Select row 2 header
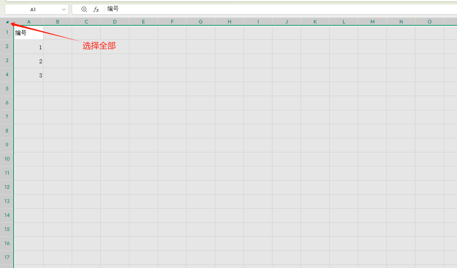This screenshot has width=457, height=268. point(7,46)
